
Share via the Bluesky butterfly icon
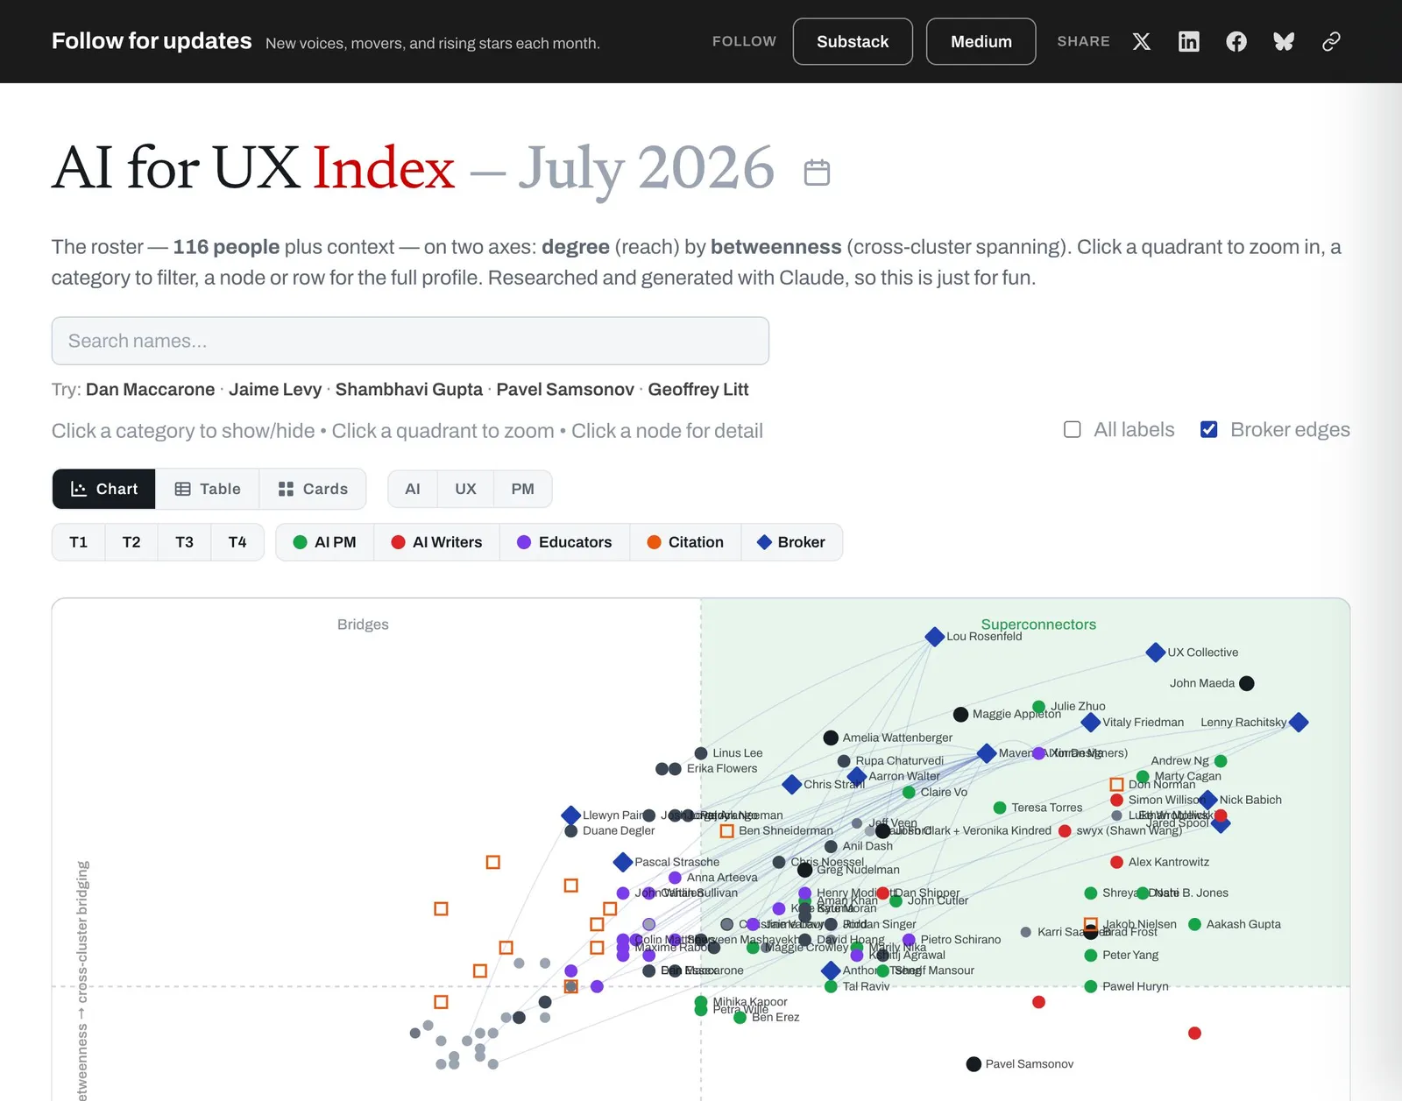coord(1284,41)
